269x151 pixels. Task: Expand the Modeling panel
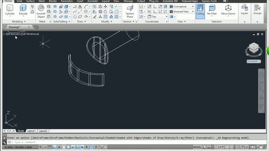point(19,21)
